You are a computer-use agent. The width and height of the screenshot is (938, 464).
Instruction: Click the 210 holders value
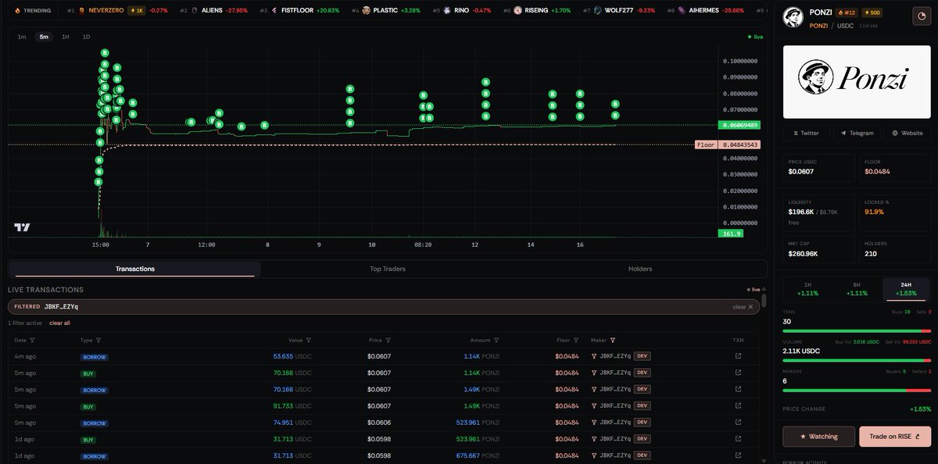pos(871,253)
